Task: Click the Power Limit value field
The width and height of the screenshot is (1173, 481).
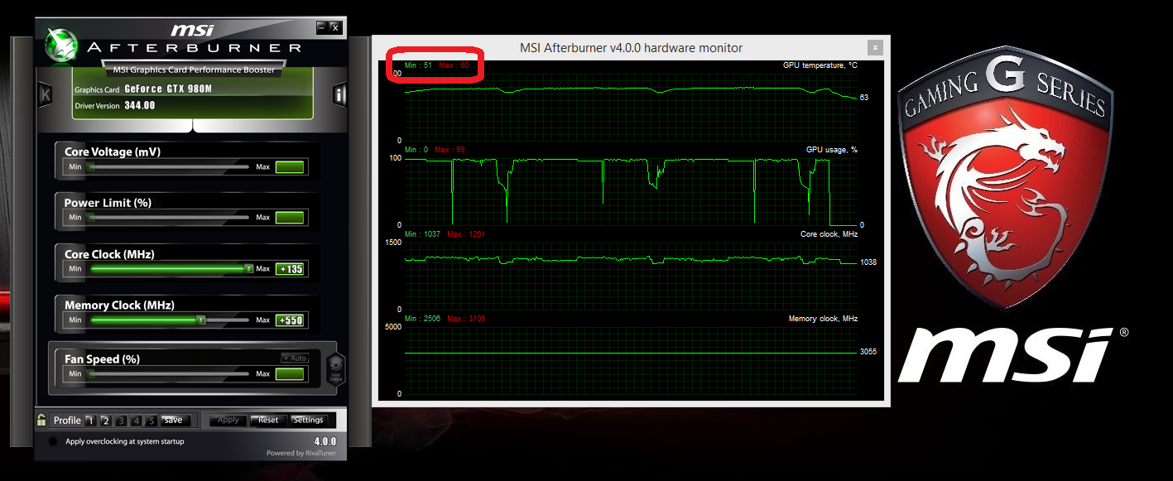Action: pyautogui.click(x=290, y=218)
